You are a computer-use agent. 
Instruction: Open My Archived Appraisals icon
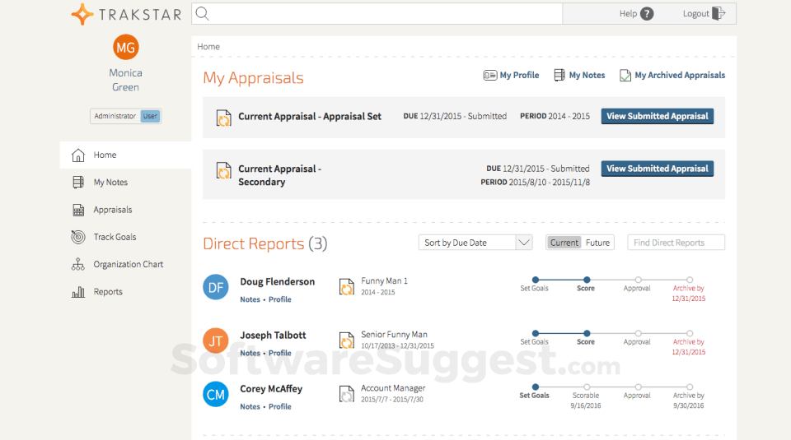[x=625, y=76]
